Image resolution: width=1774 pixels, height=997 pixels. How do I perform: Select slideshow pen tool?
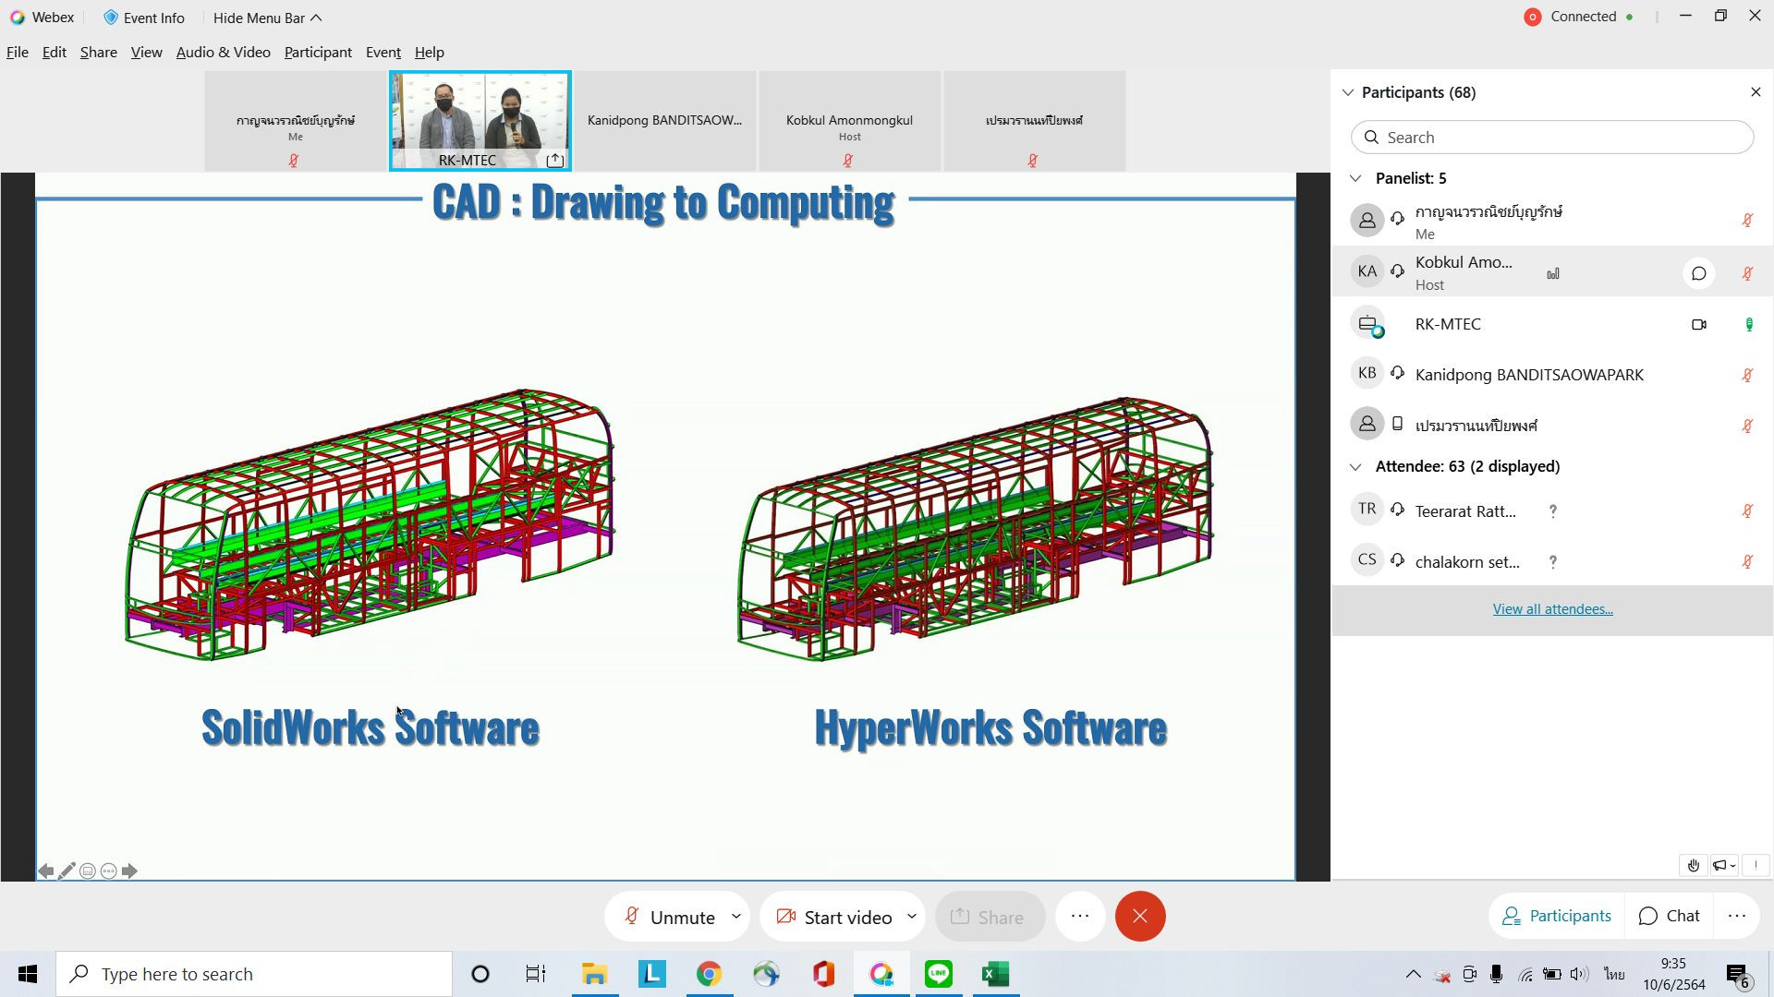pyautogui.click(x=67, y=871)
